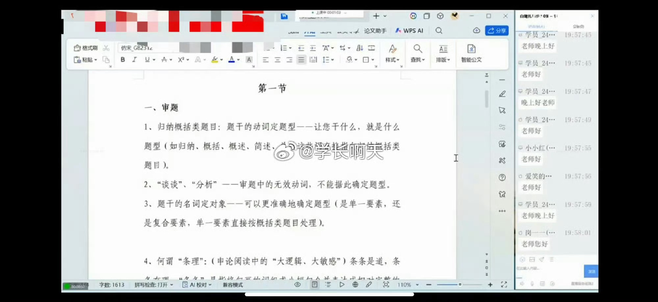Open font color dropdown arrow

[239, 60]
